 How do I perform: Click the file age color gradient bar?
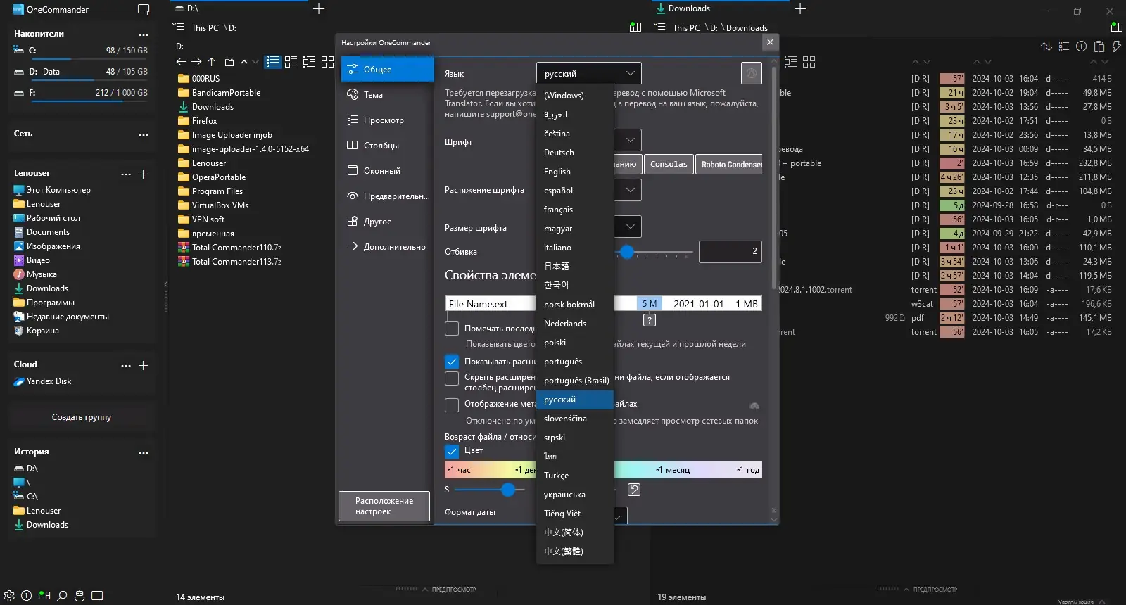603,470
